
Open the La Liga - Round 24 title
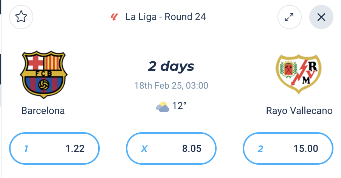click(x=166, y=17)
